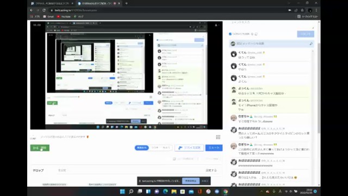Reload the page with the browser refresh icon
Screen dimensions: 348x196
pyautogui.click(x=44, y=10)
